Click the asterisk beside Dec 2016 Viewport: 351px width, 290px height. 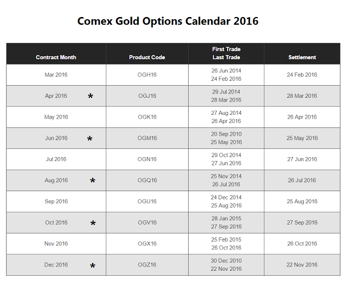tap(93, 266)
